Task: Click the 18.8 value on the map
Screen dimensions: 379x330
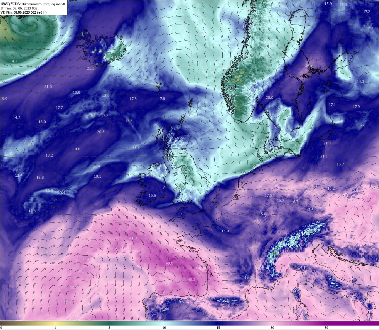Action: (x=40, y=178)
